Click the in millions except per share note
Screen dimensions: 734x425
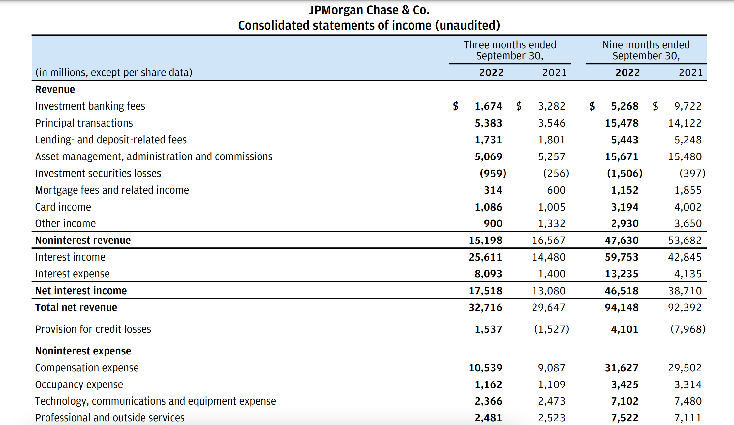click(113, 72)
